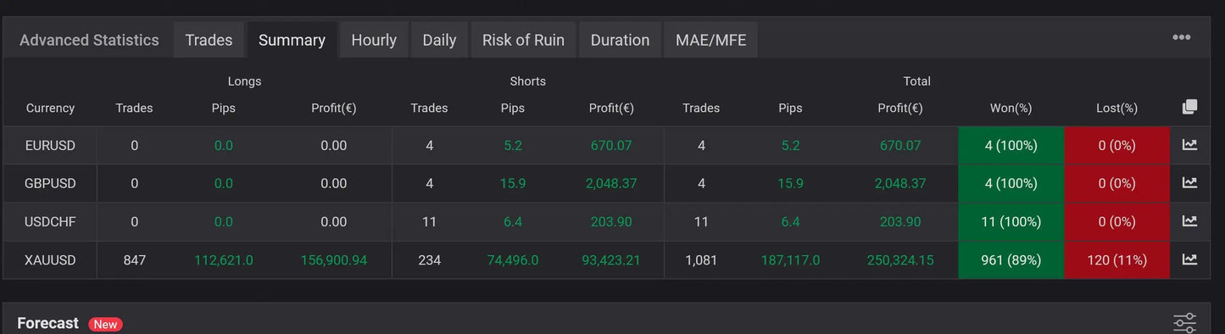
Task: Click XAUUSD total pips 187,117.0
Action: [x=790, y=260]
